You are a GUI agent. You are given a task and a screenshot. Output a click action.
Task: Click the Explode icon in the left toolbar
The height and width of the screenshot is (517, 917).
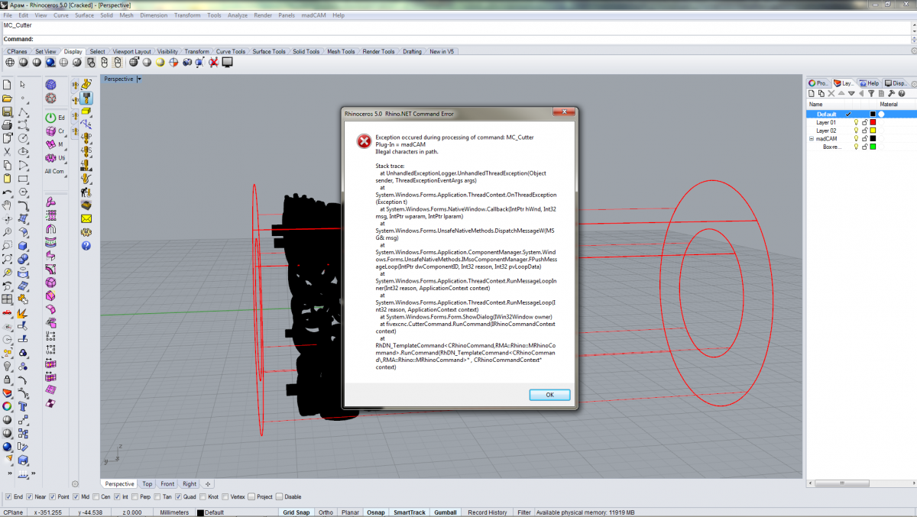(22, 314)
